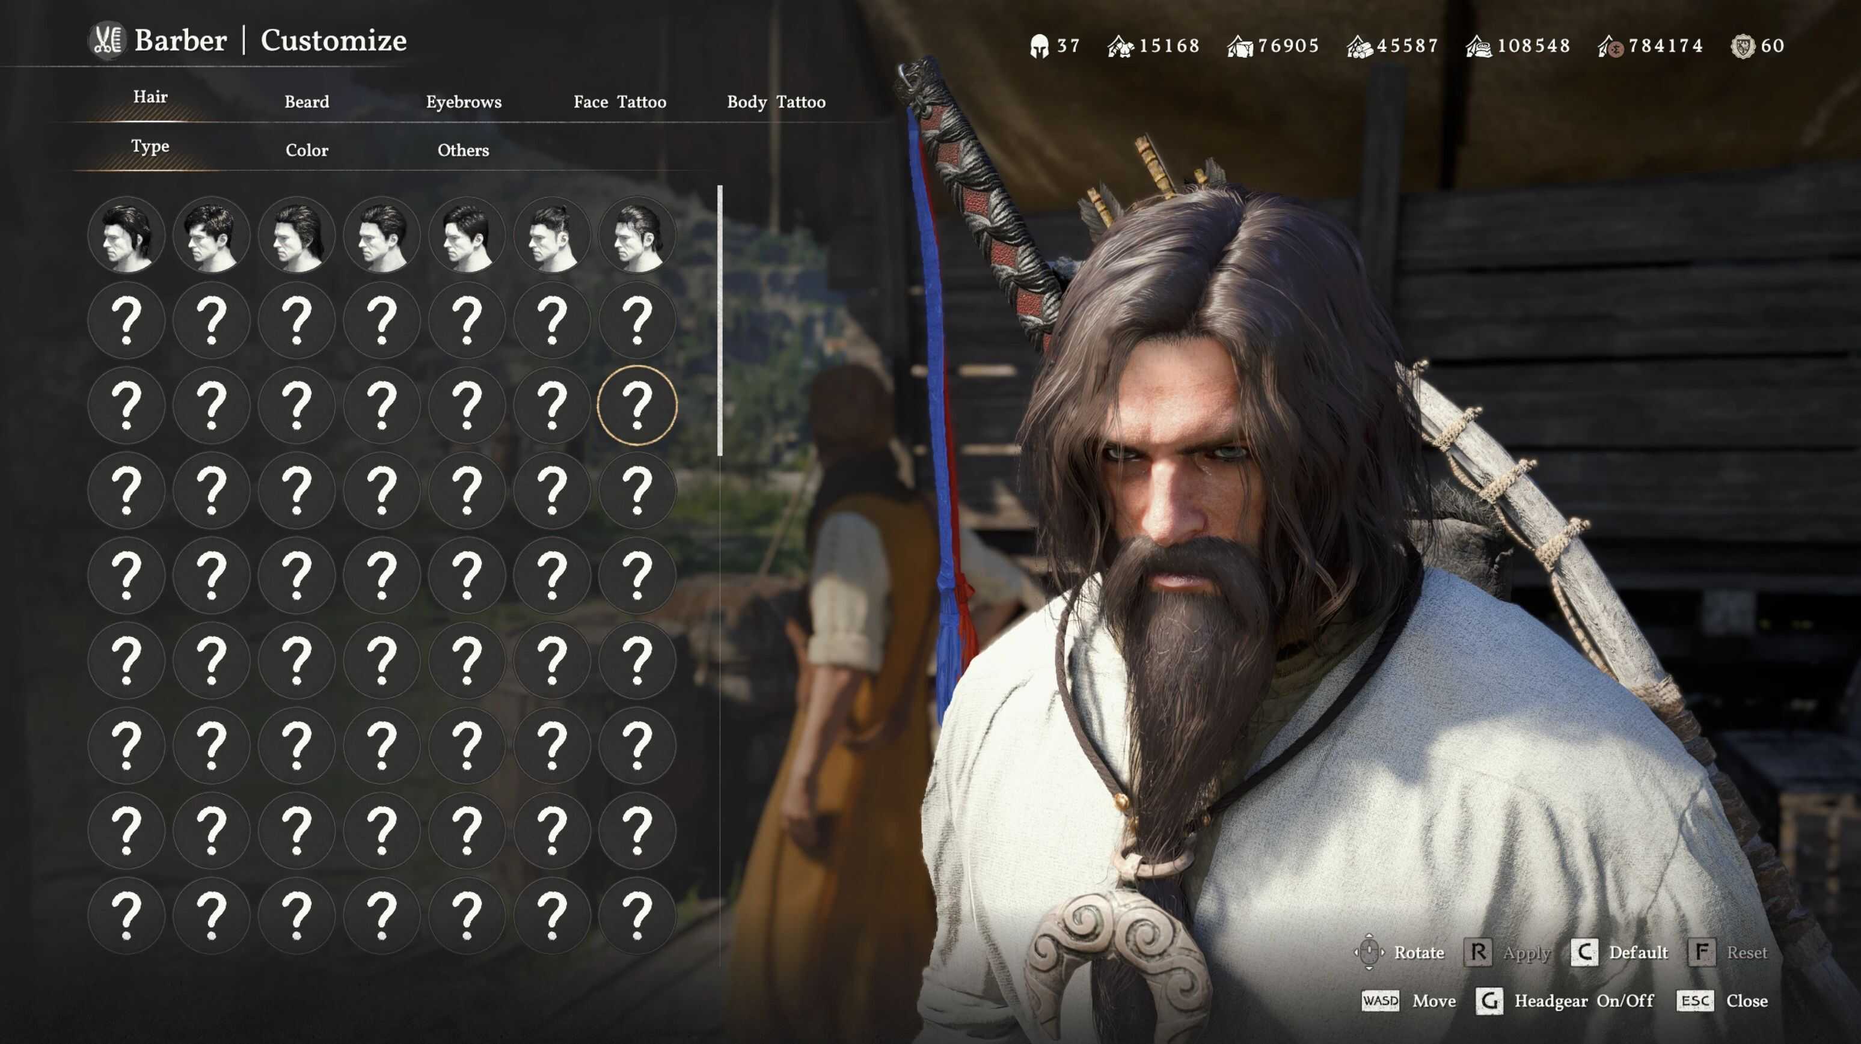Screen dimensions: 1861x1044
Task: Click the food sack icon beside 108548
Action: [1479, 47]
